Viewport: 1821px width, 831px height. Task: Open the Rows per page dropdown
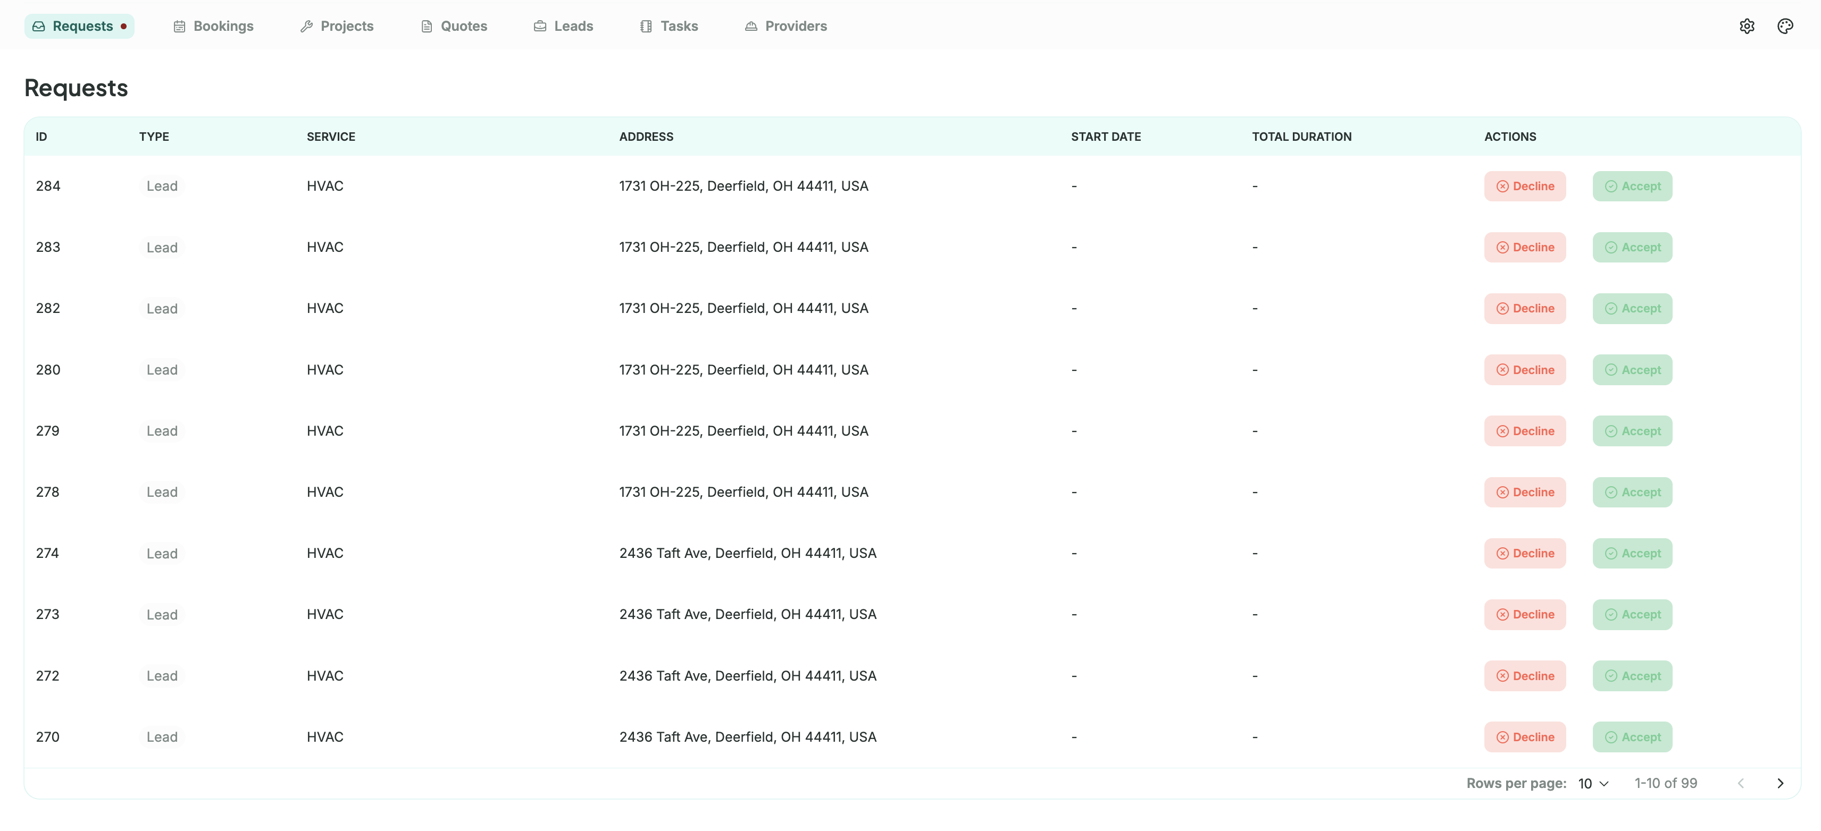tap(1593, 783)
